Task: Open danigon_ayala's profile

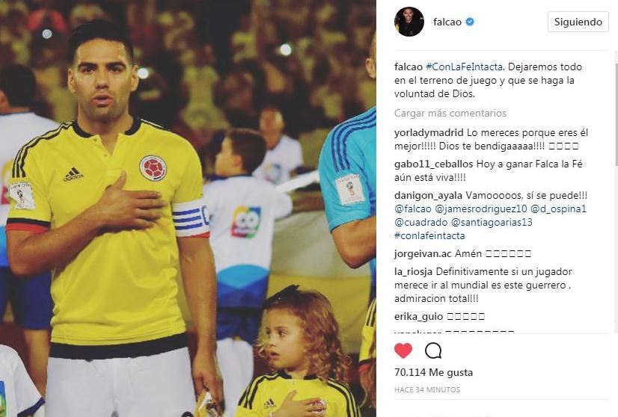Action: coord(429,196)
